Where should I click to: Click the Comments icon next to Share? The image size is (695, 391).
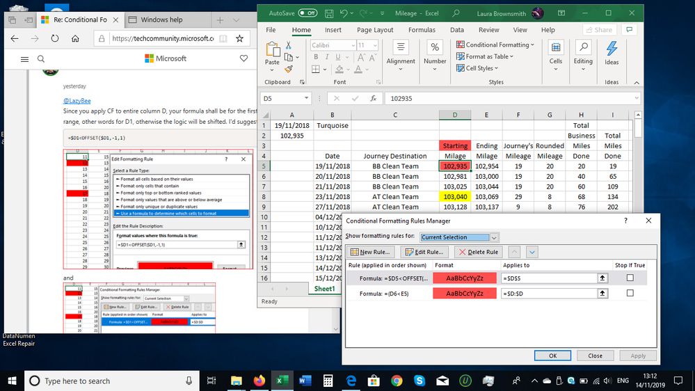point(630,30)
